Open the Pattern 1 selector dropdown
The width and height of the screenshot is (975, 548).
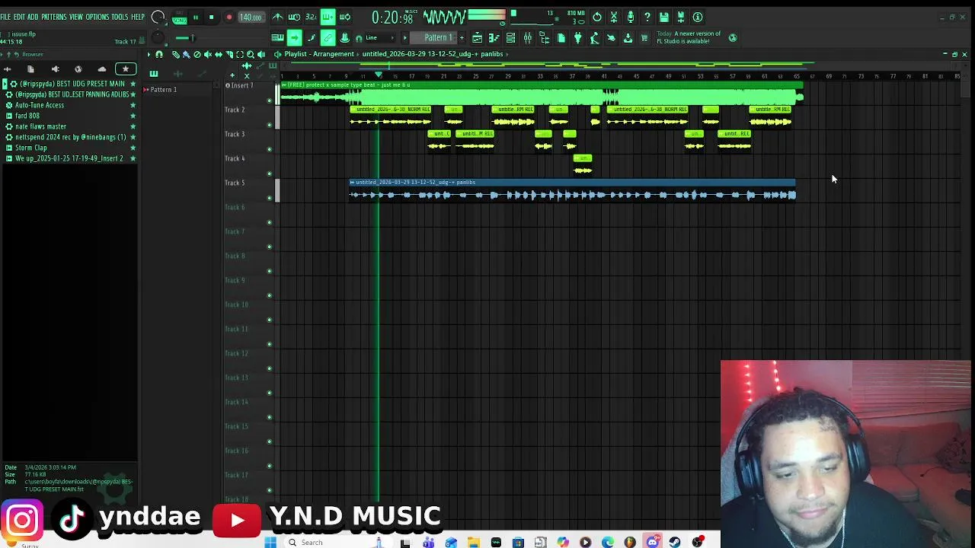(438, 37)
